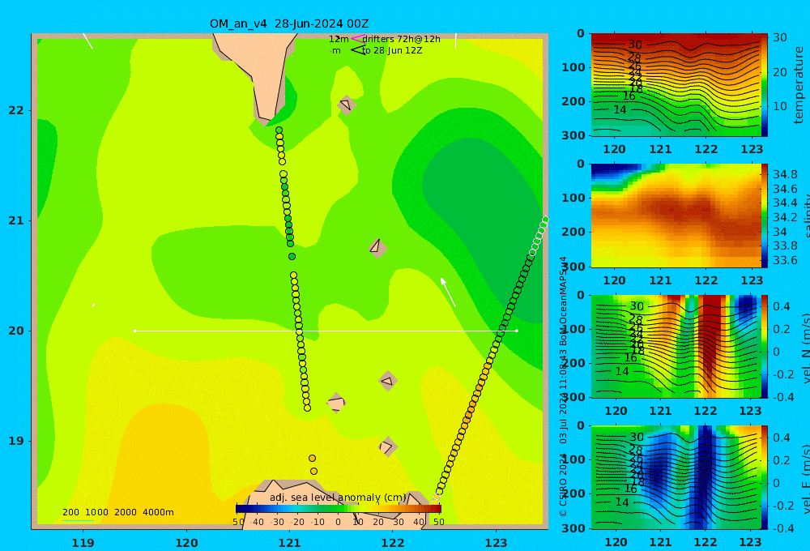Click the depth legend '200 1000 2000 4000m'
This screenshot has width=810, height=551.
coord(117,512)
